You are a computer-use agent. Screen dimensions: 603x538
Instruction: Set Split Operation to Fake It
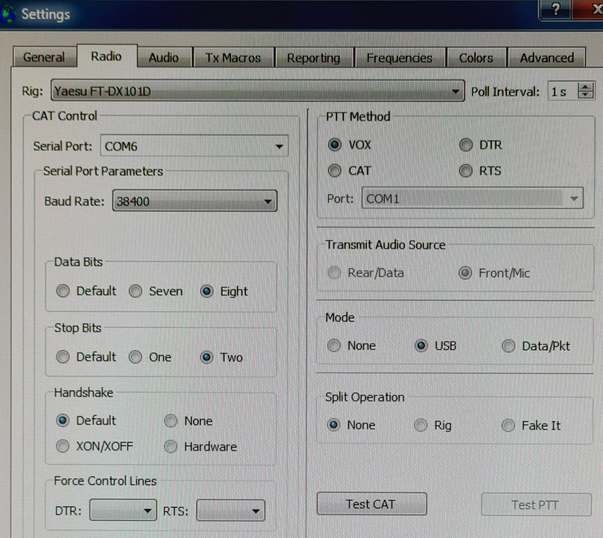[531, 425]
